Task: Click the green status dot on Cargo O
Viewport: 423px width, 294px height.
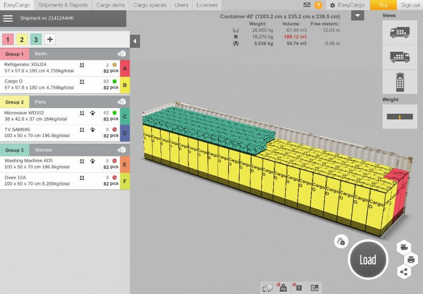Action: (114, 81)
